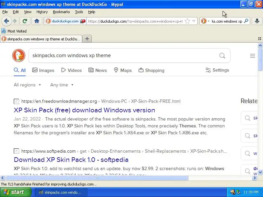263x197 pixels.
Task: Open the Tools menu
Action: [79, 12]
